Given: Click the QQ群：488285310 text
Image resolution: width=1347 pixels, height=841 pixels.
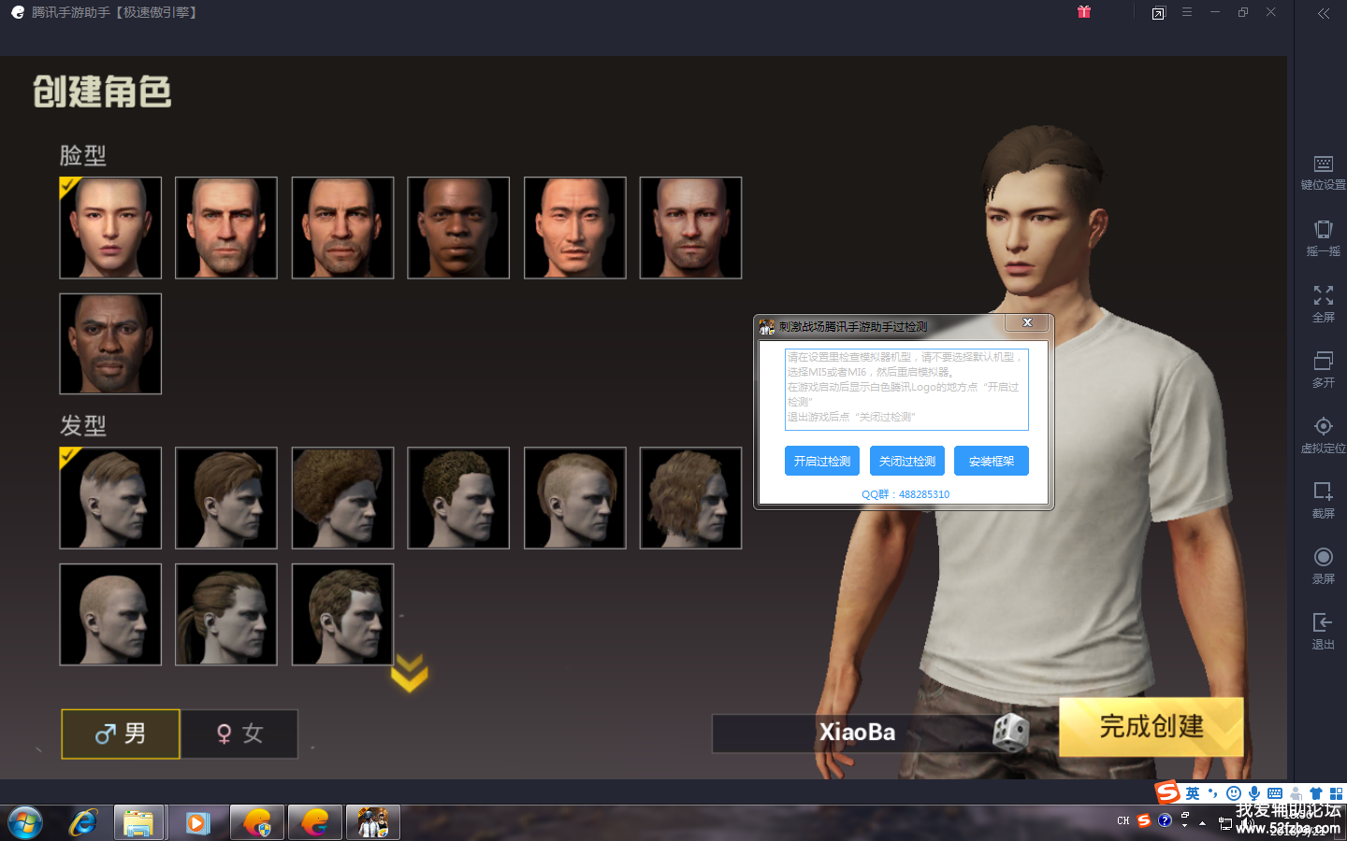Looking at the screenshot, I should [x=905, y=494].
